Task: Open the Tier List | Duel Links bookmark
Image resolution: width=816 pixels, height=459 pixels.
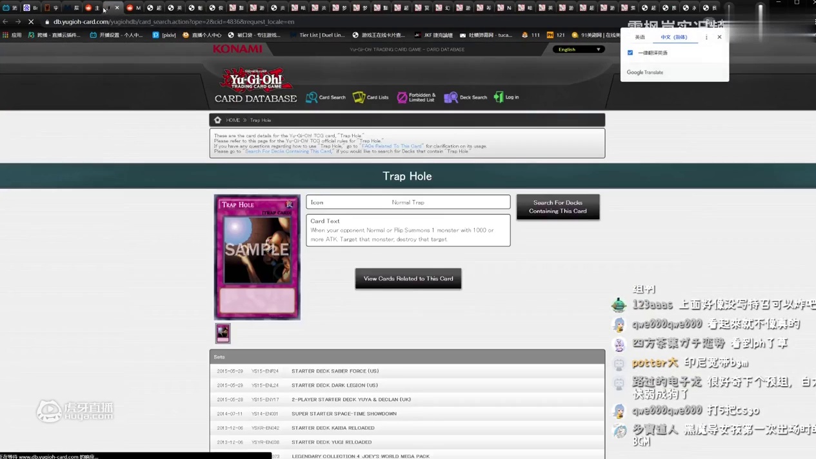Action: 317,35
